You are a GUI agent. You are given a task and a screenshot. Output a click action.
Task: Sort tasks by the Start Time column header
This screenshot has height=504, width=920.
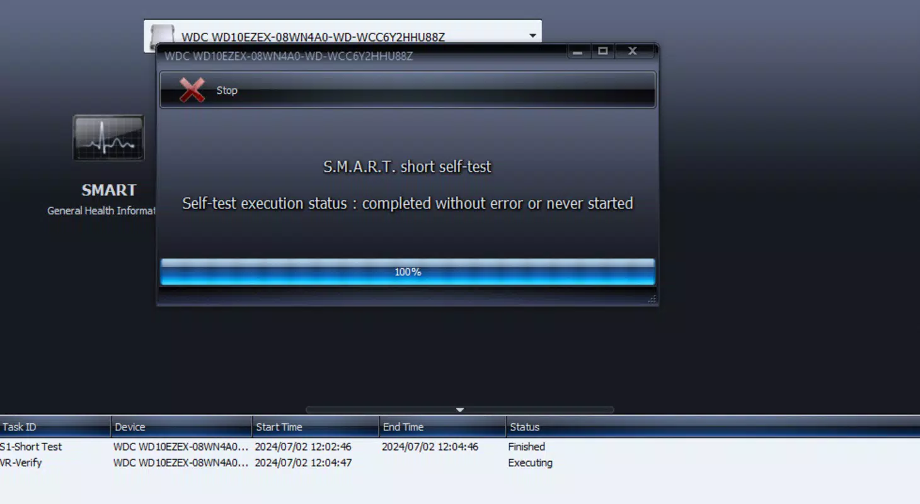point(316,427)
